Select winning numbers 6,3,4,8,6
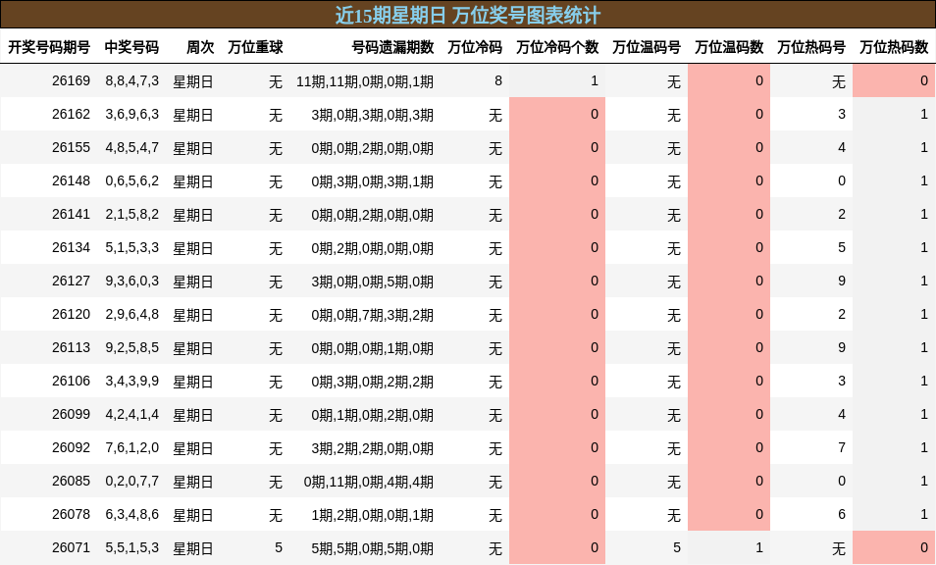 (x=131, y=516)
